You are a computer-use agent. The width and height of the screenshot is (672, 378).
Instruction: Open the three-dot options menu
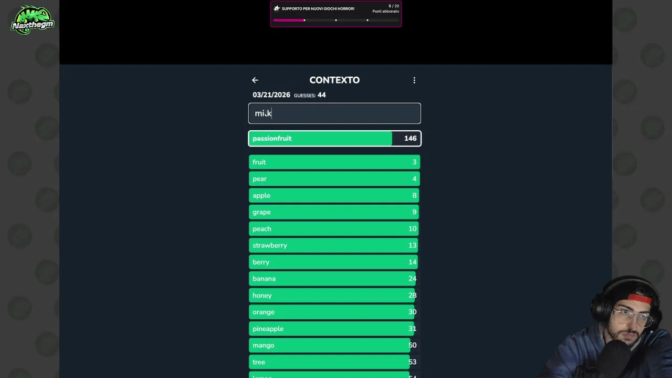[414, 80]
